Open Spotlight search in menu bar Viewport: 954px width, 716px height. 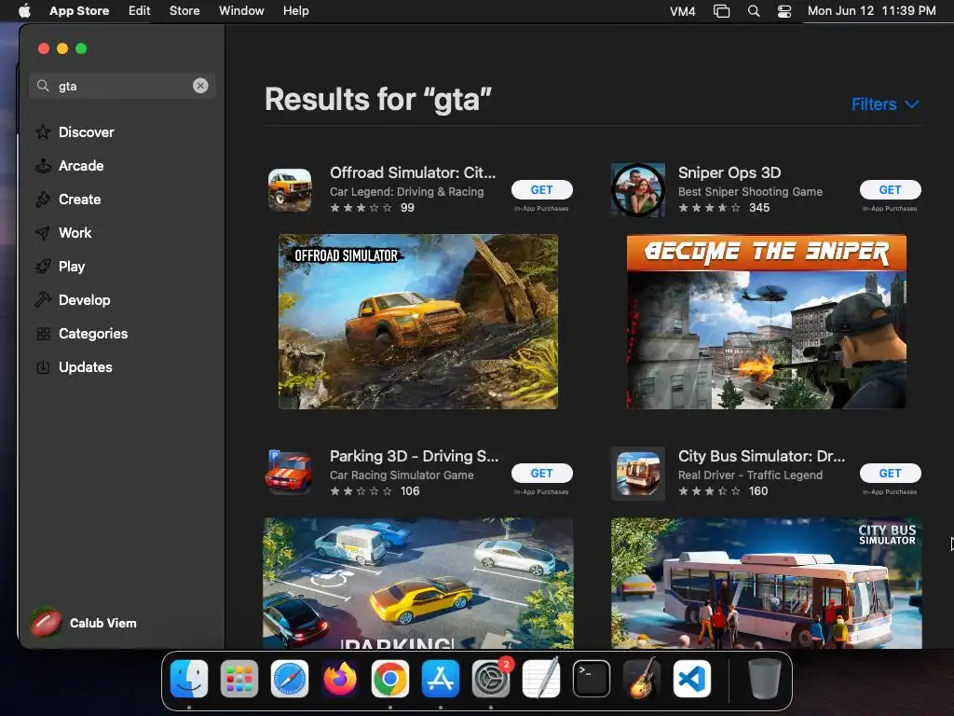pos(753,11)
